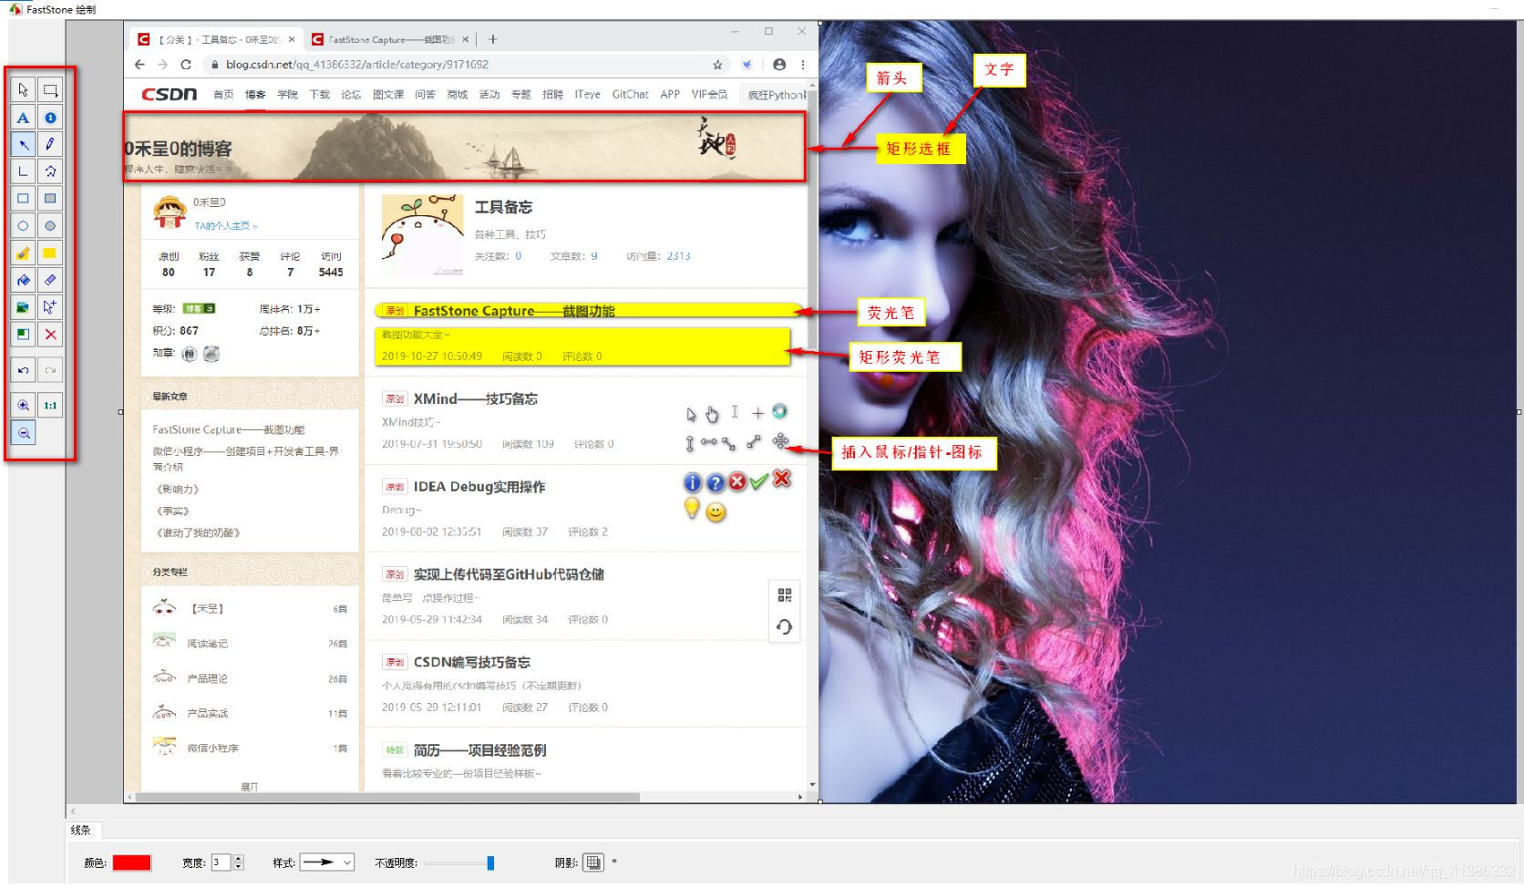Viewport: 1524px width, 888px height.
Task: Select the insert mouse pointer tool
Action: [x=50, y=307]
